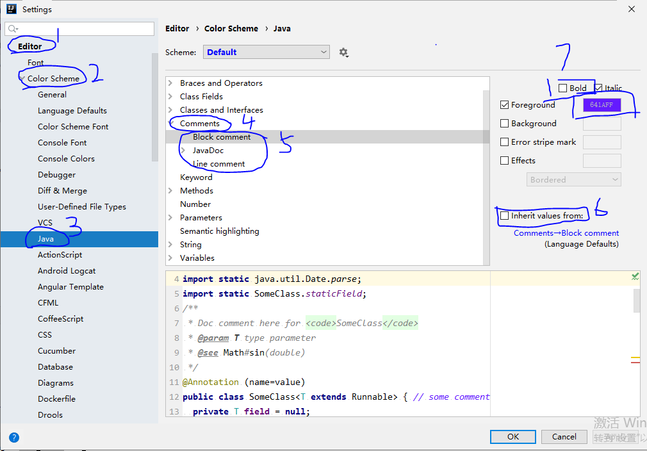647x451 pixels.
Task: Open the Bordered effects dropdown
Action: (573, 179)
